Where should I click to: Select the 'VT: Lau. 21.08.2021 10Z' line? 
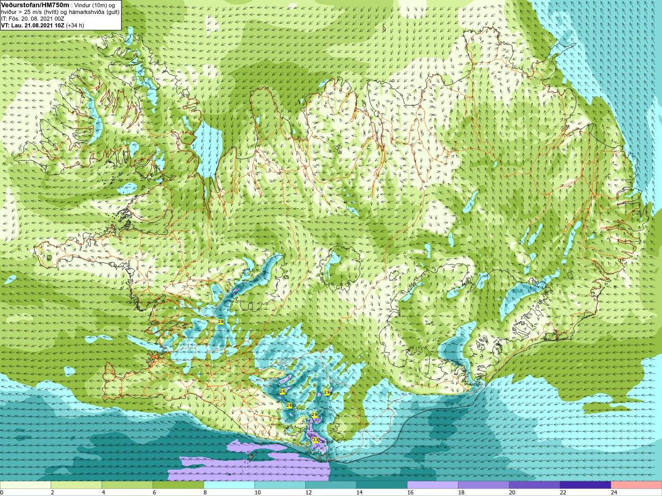[33, 25]
